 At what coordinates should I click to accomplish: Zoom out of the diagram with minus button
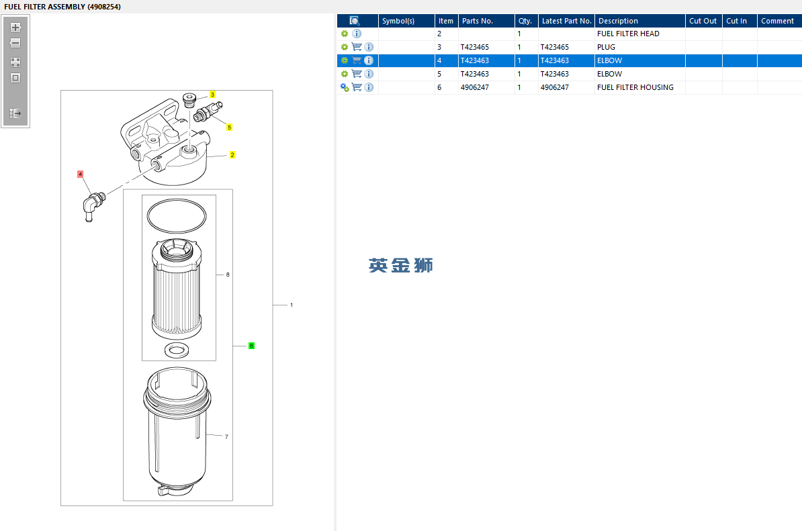tap(15, 43)
